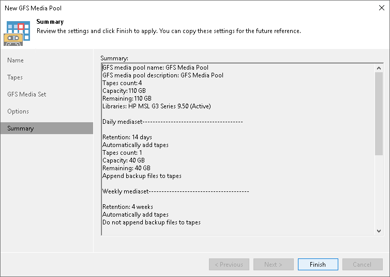Click the 'Daily mediaset' header line

point(172,122)
